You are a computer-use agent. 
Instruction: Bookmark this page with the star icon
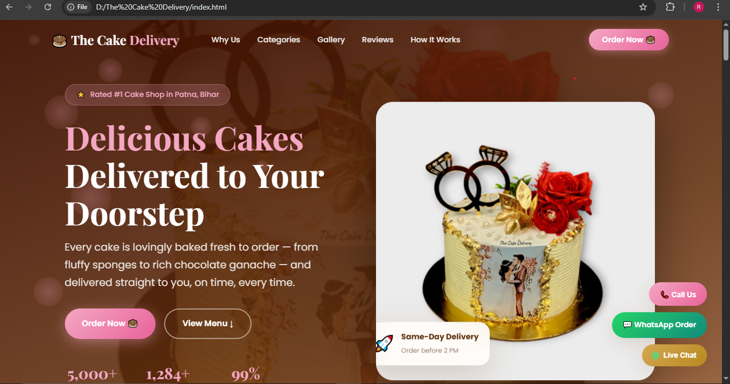[643, 7]
